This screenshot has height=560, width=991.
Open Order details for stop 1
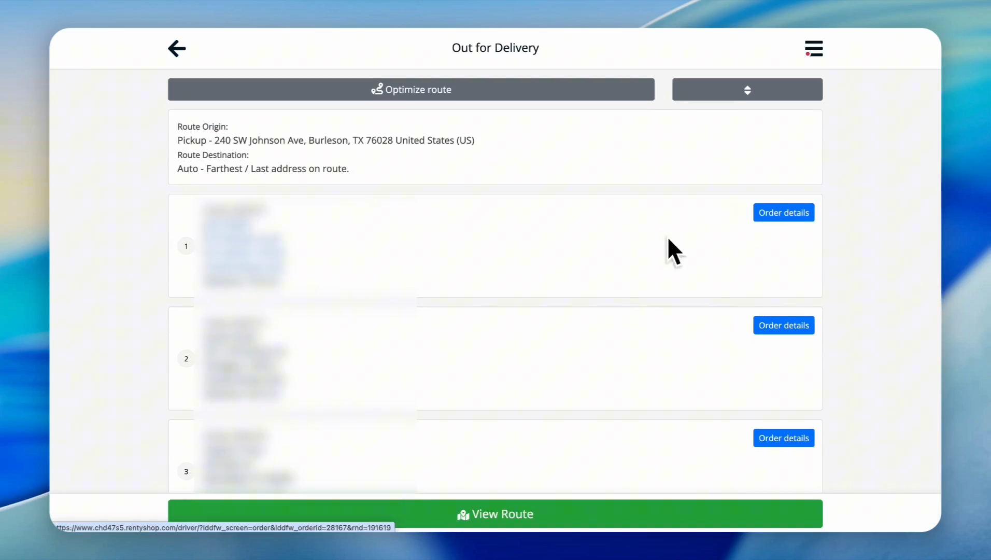point(784,213)
